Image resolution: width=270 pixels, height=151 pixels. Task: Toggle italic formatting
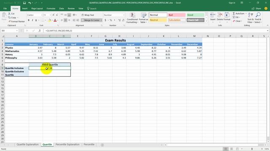[x=32, y=20]
